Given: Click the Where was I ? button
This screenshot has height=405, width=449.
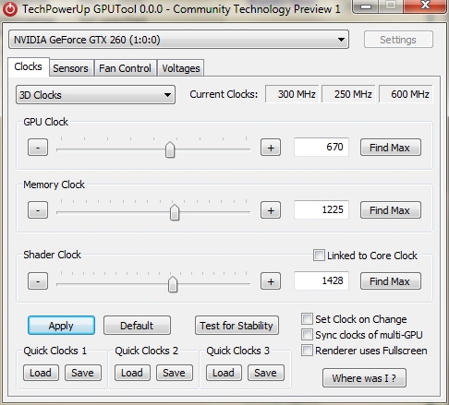Looking at the screenshot, I should tap(364, 378).
